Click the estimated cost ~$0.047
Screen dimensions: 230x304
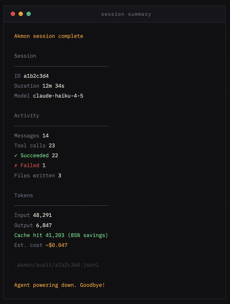point(56,245)
